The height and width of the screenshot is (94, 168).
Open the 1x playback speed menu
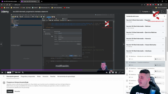[x=9, y=73]
